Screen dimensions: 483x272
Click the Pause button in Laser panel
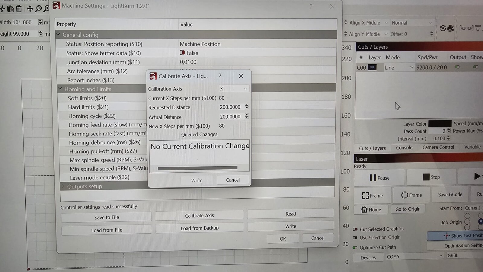click(x=379, y=178)
